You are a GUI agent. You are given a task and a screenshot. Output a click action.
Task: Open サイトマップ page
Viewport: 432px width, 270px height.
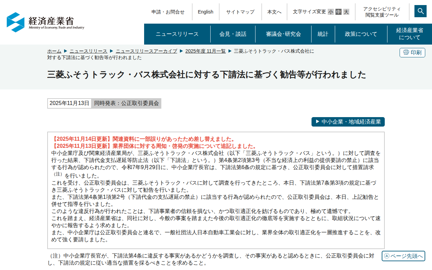240,12
